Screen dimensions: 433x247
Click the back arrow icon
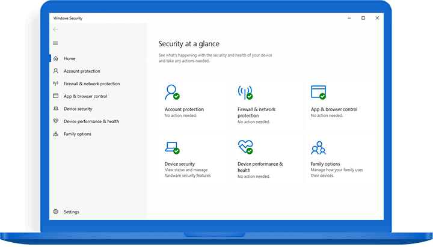(55, 29)
